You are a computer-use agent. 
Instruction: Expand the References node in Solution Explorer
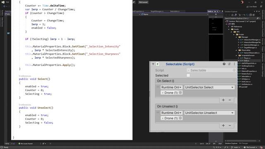point(229,26)
